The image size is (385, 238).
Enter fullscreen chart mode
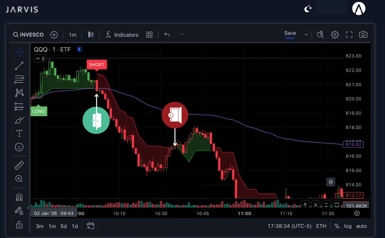349,35
